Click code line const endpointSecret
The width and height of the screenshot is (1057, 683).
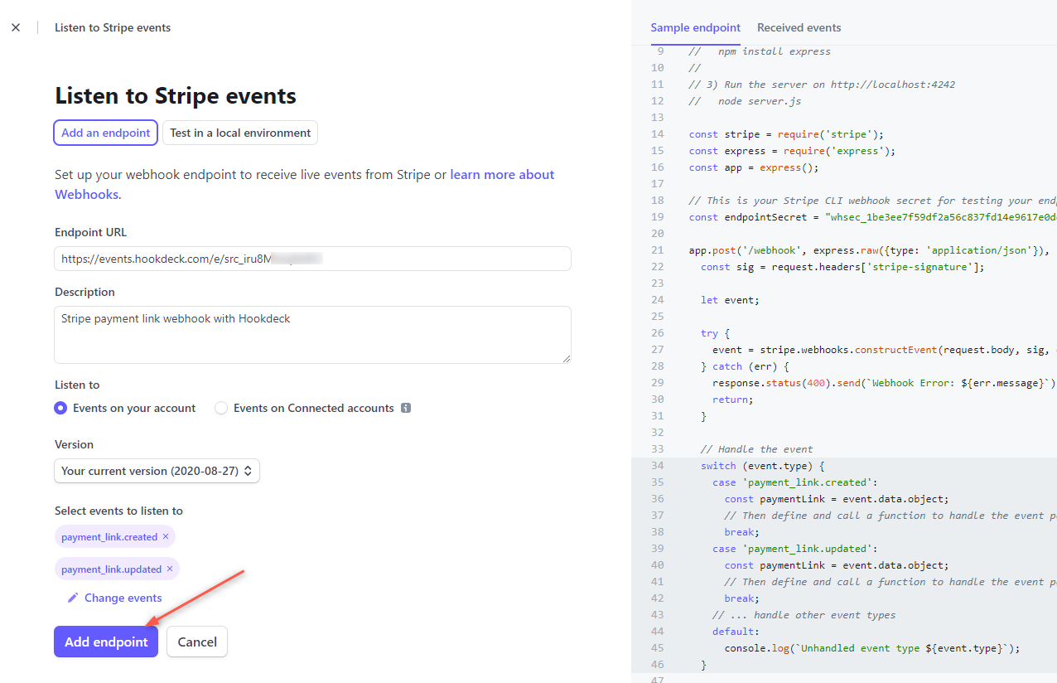point(872,217)
